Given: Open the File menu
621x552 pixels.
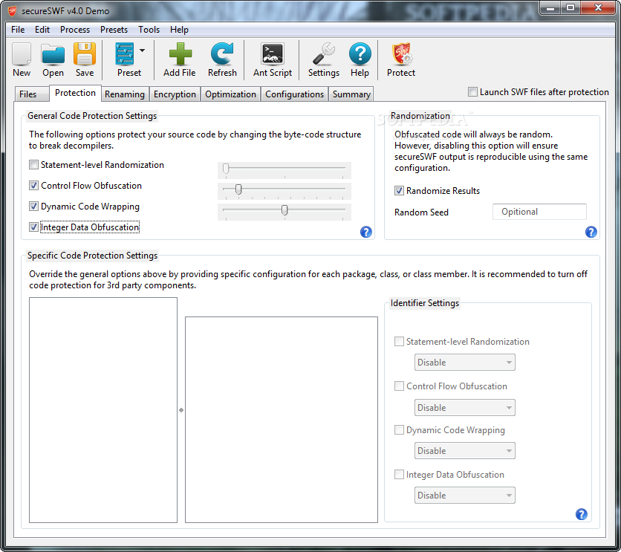Looking at the screenshot, I should point(18,30).
